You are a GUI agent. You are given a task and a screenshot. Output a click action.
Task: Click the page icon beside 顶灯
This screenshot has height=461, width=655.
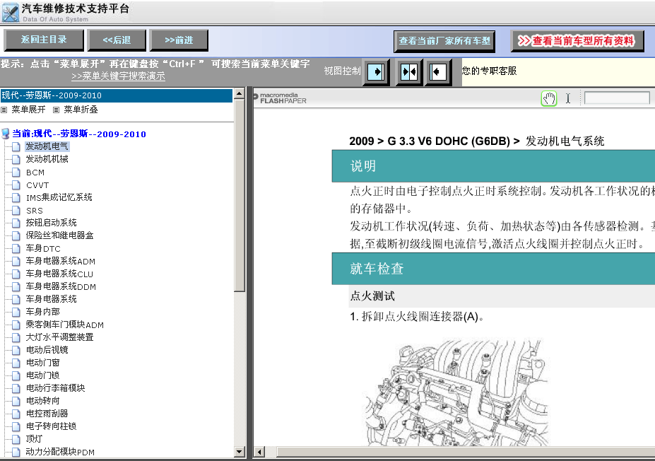(16, 439)
